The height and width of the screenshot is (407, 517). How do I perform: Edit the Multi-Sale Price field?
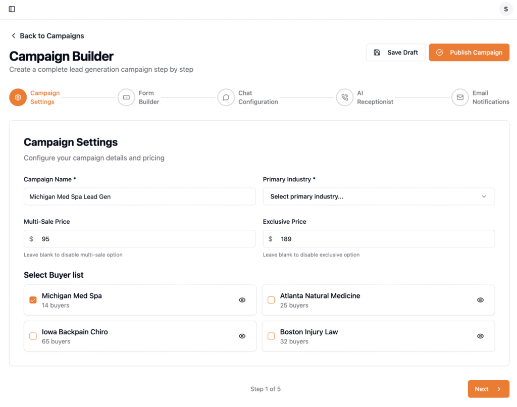(139, 238)
